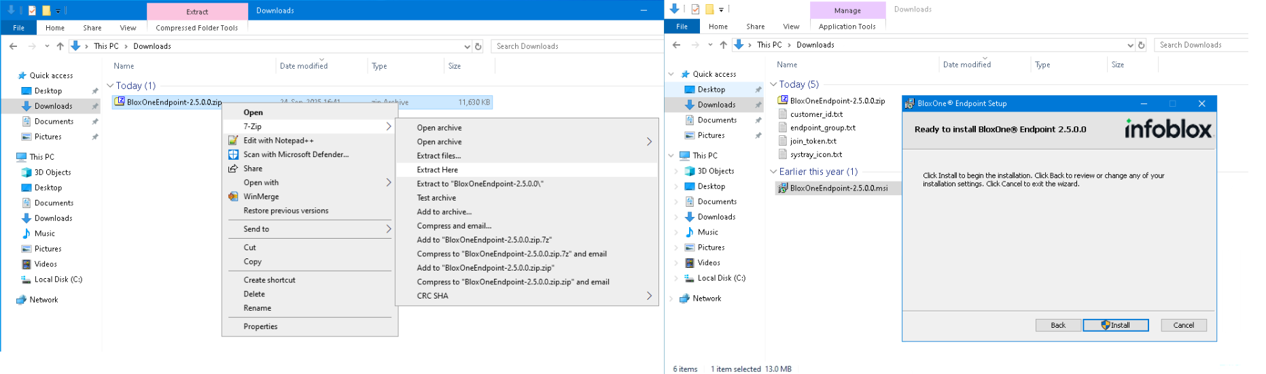Click the Notepad++ icon in the context menu
The image size is (1266, 374).
(x=233, y=141)
